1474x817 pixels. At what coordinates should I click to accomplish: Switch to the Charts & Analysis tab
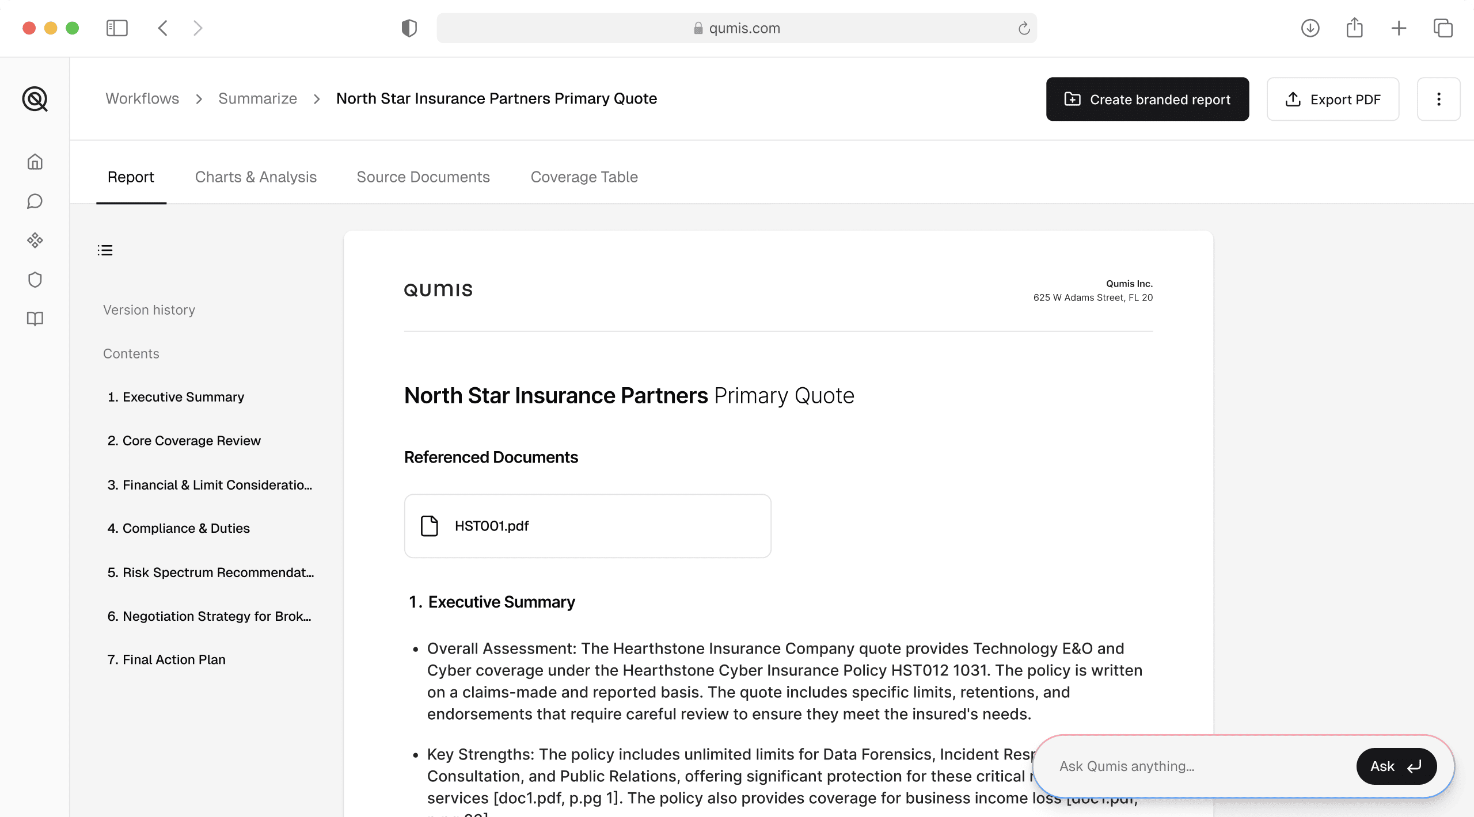coord(256,177)
